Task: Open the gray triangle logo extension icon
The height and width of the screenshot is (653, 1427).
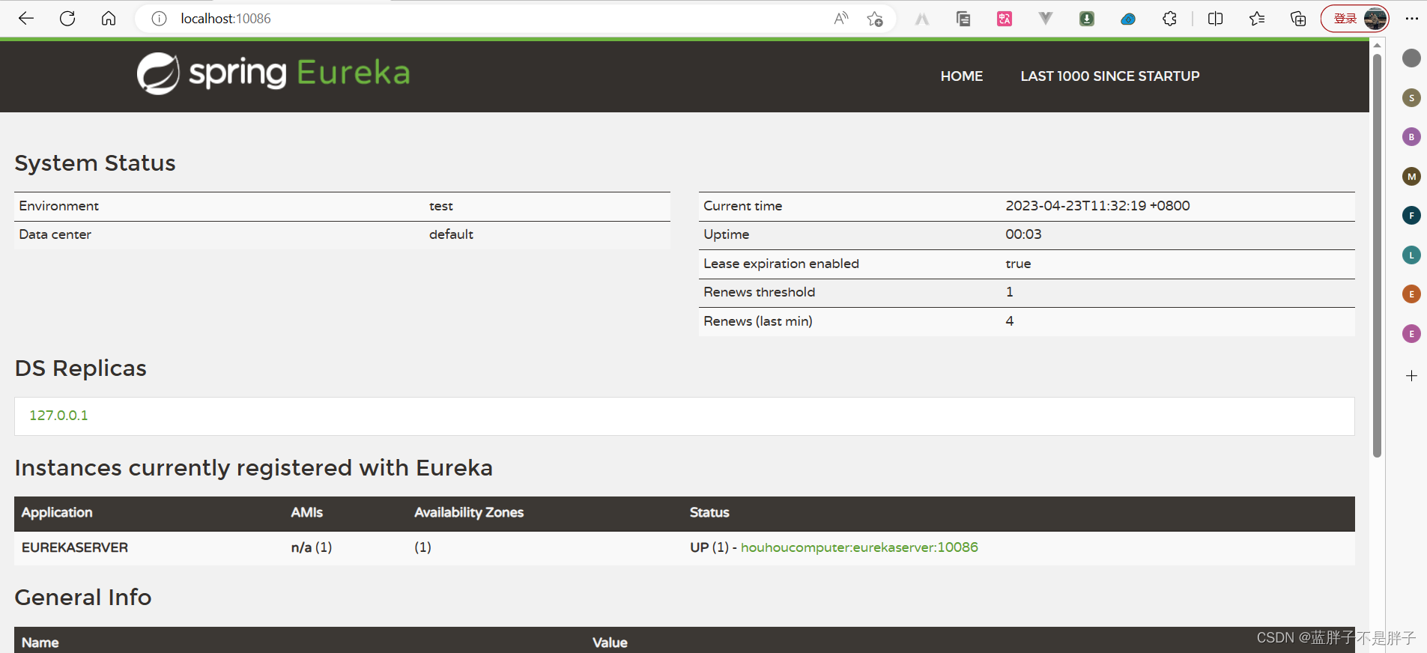Action: pyautogui.click(x=922, y=19)
